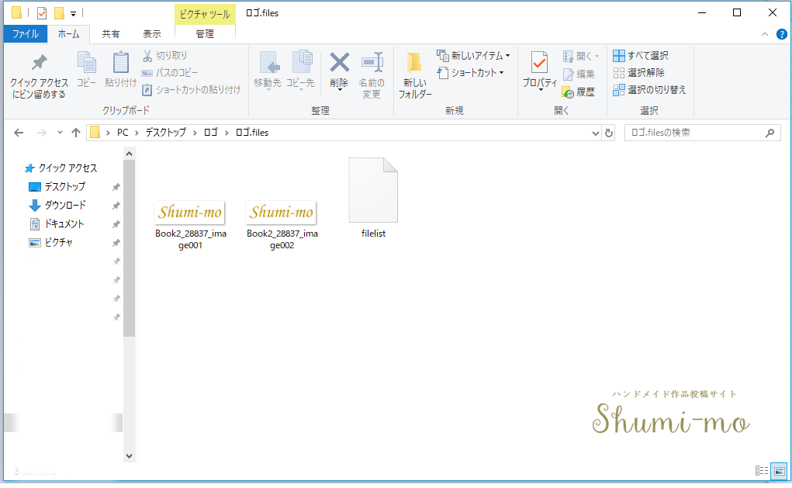The height and width of the screenshot is (488, 792).
Task: Open the Delete (削除) dropdown arrow
Action: 340,90
